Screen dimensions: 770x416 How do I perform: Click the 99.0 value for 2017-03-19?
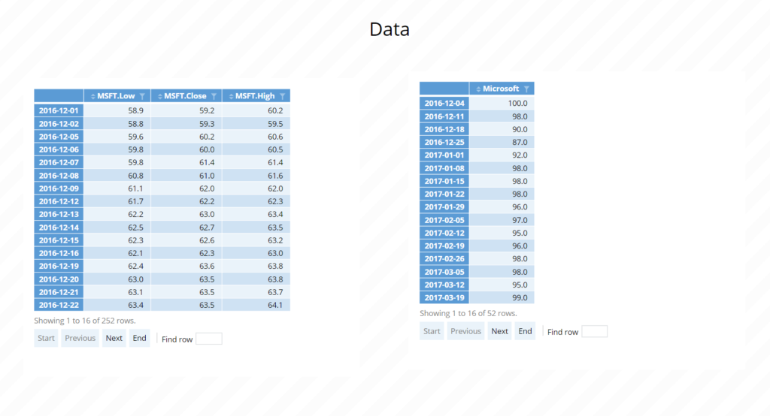(520, 297)
